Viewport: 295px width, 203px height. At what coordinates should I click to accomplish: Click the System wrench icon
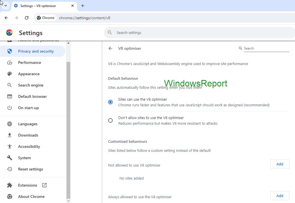point(10,158)
